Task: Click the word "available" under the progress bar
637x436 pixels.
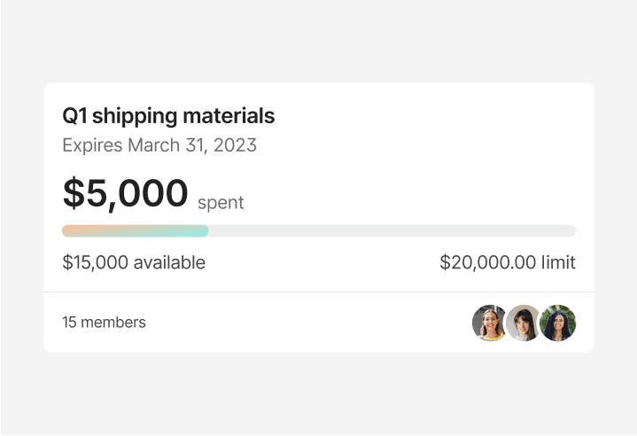Action: click(x=169, y=263)
